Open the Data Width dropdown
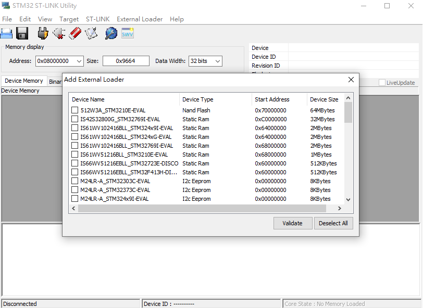Image resolution: width=423 pixels, height=308 pixels. pyautogui.click(x=218, y=61)
